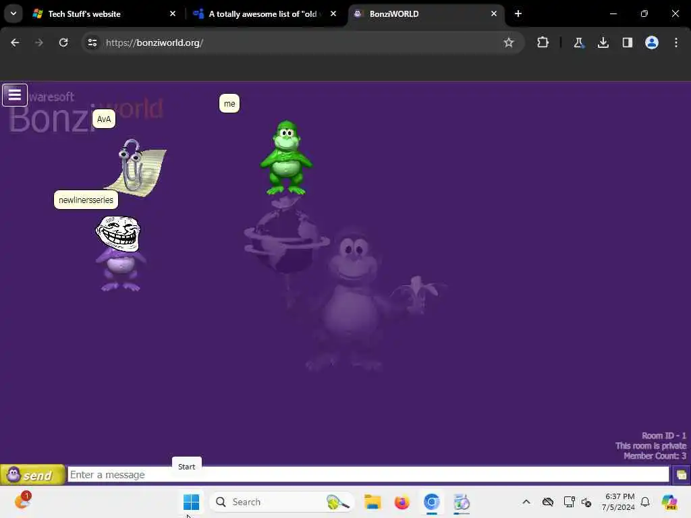The image size is (691, 518).
Task: Close the awesome list tab
Action: tap(333, 14)
